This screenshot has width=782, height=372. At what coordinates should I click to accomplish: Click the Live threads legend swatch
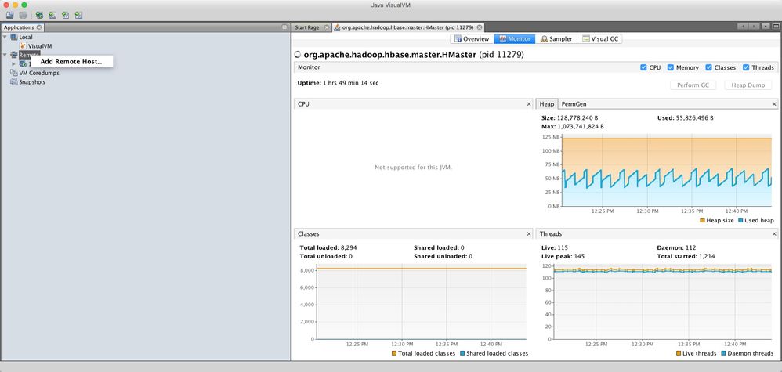[x=679, y=353]
